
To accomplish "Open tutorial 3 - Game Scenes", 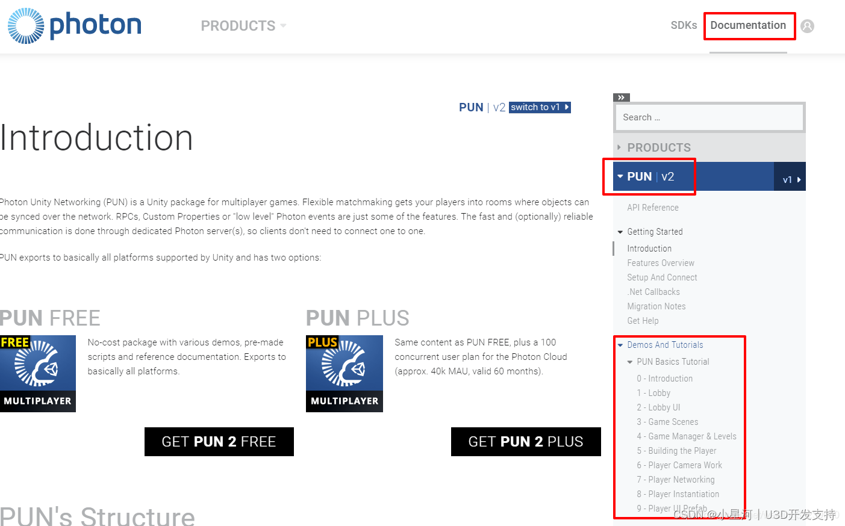I will (667, 422).
